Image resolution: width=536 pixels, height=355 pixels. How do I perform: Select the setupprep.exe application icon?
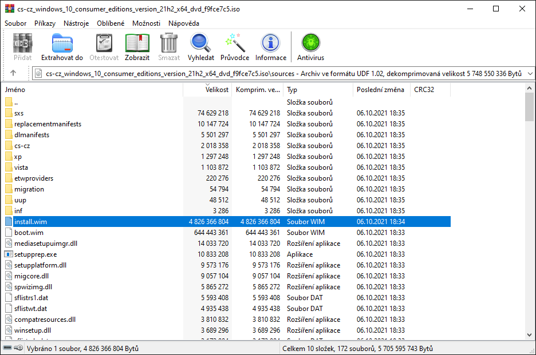pyautogui.click(x=9, y=254)
